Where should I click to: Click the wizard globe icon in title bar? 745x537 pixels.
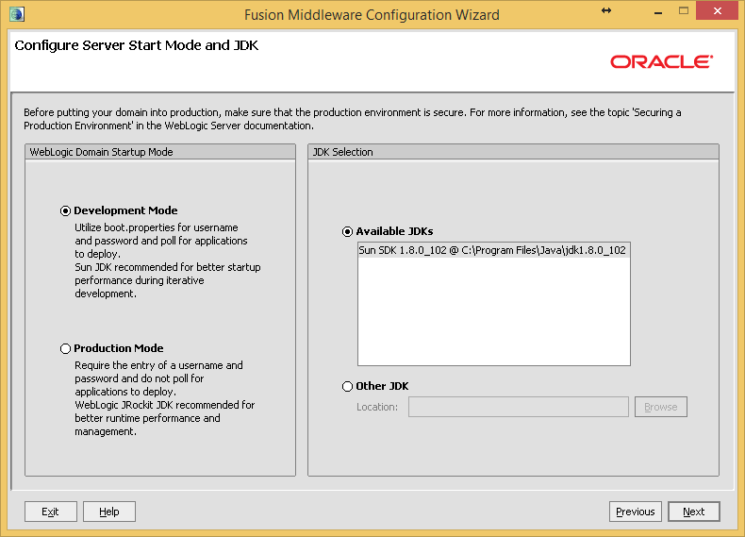[17, 14]
